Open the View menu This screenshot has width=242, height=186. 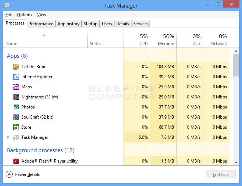[x=42, y=15]
